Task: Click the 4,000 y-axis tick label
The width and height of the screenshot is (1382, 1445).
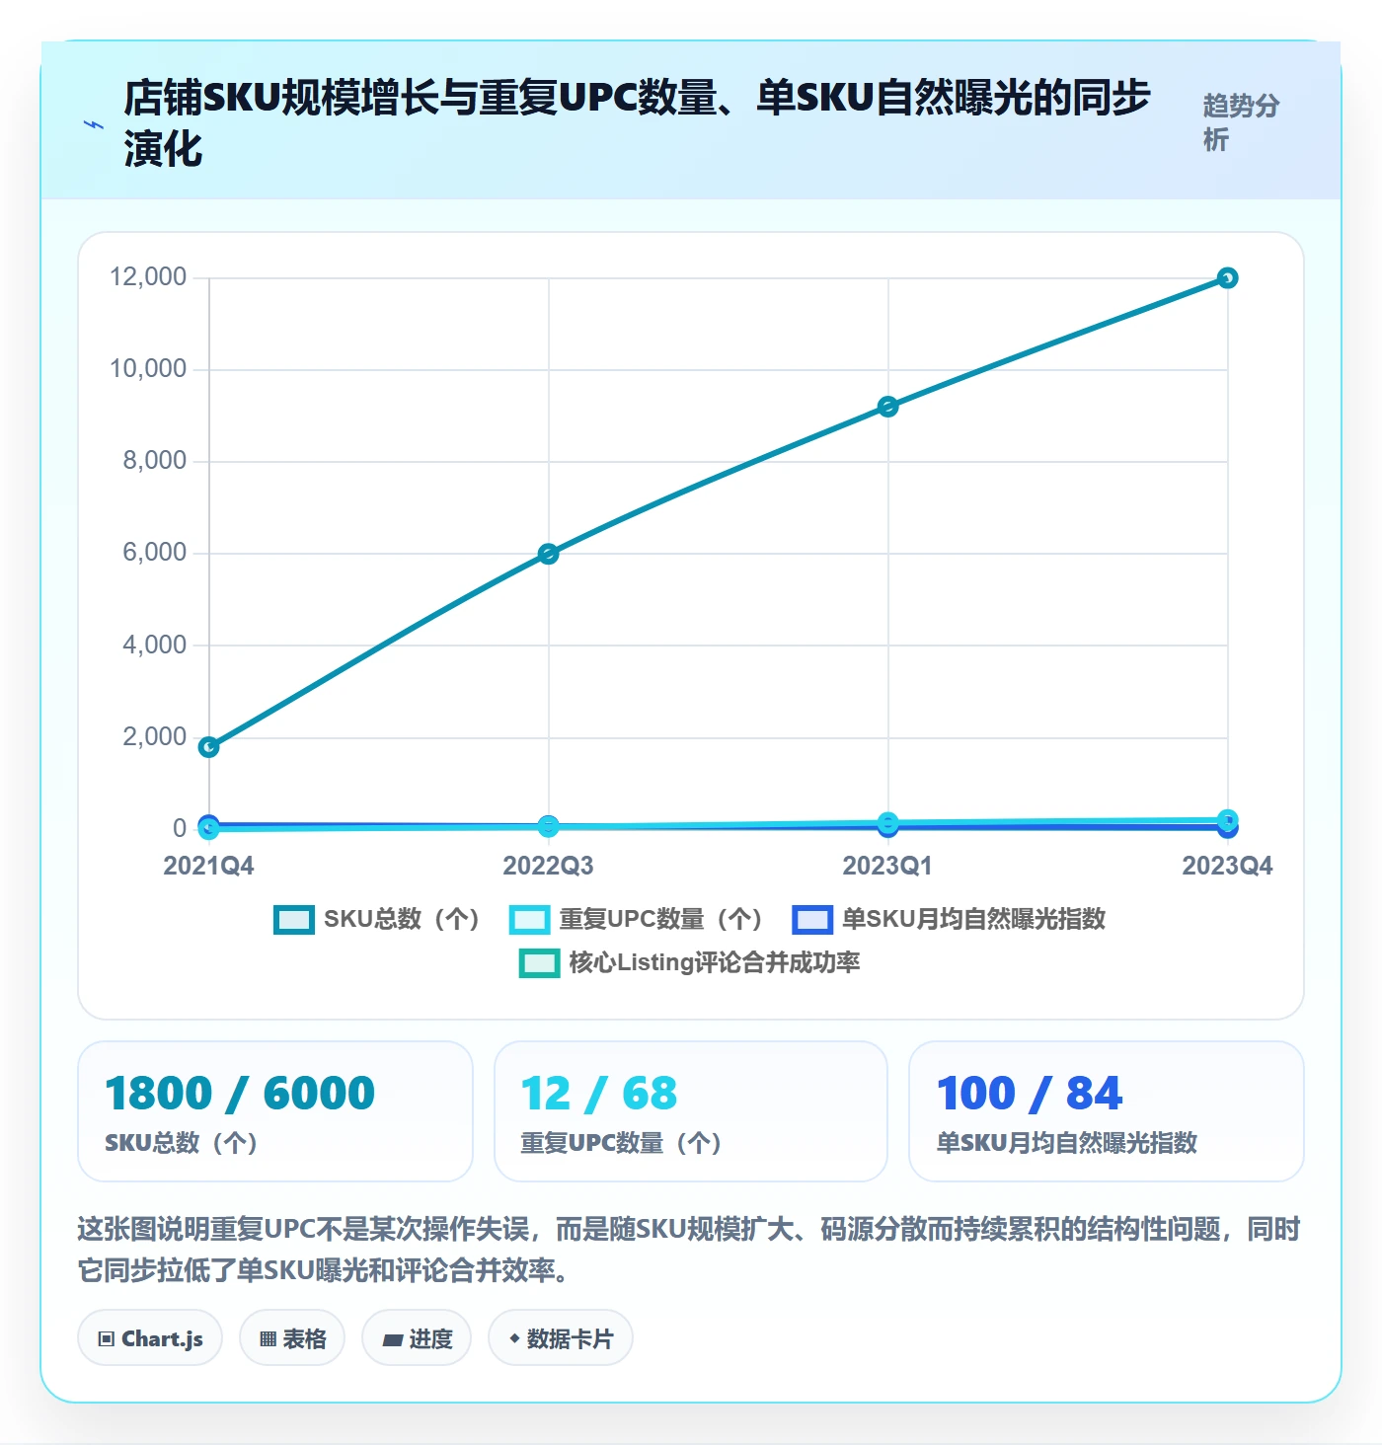Action: click(154, 646)
